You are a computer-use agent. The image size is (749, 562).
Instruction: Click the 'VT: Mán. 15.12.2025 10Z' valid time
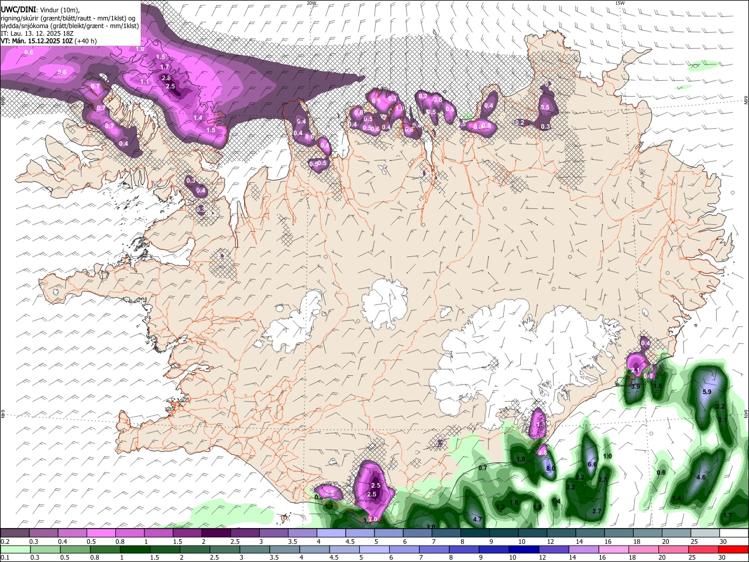(36, 41)
